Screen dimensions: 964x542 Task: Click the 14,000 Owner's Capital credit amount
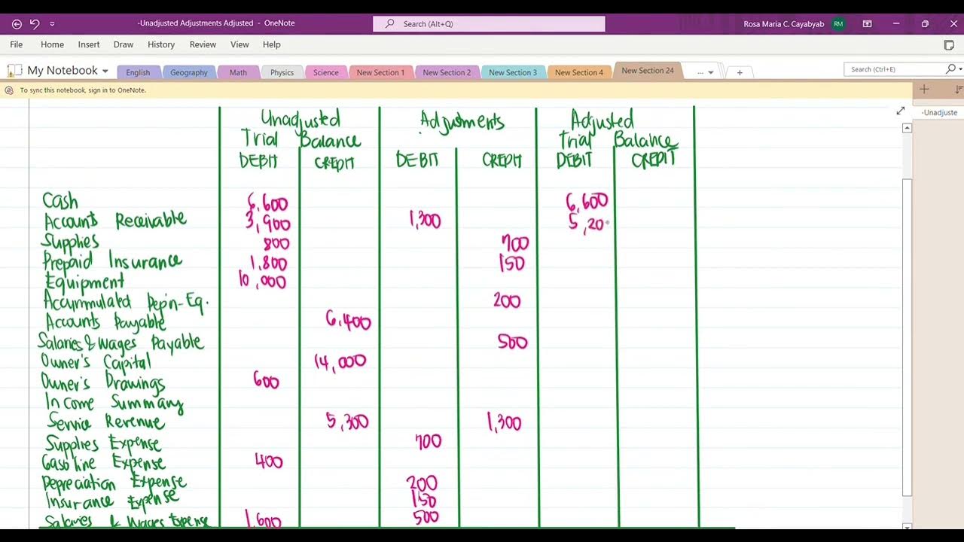[x=340, y=362]
